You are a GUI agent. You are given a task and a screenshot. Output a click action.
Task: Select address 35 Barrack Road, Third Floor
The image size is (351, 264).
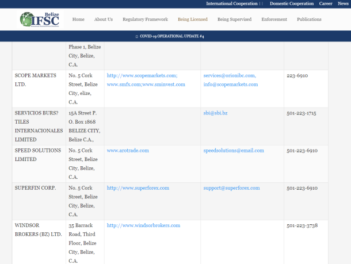(82, 243)
